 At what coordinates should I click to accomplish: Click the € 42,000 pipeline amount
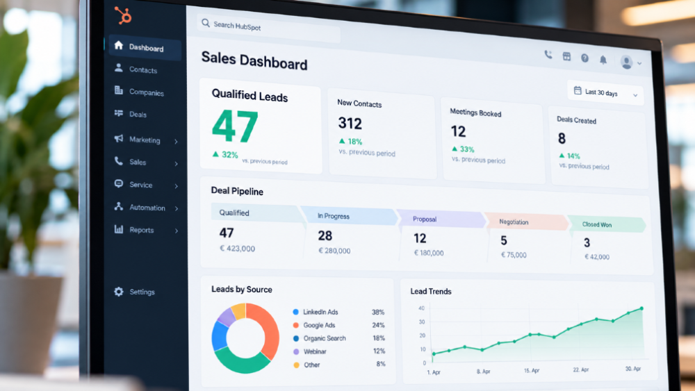596,257
